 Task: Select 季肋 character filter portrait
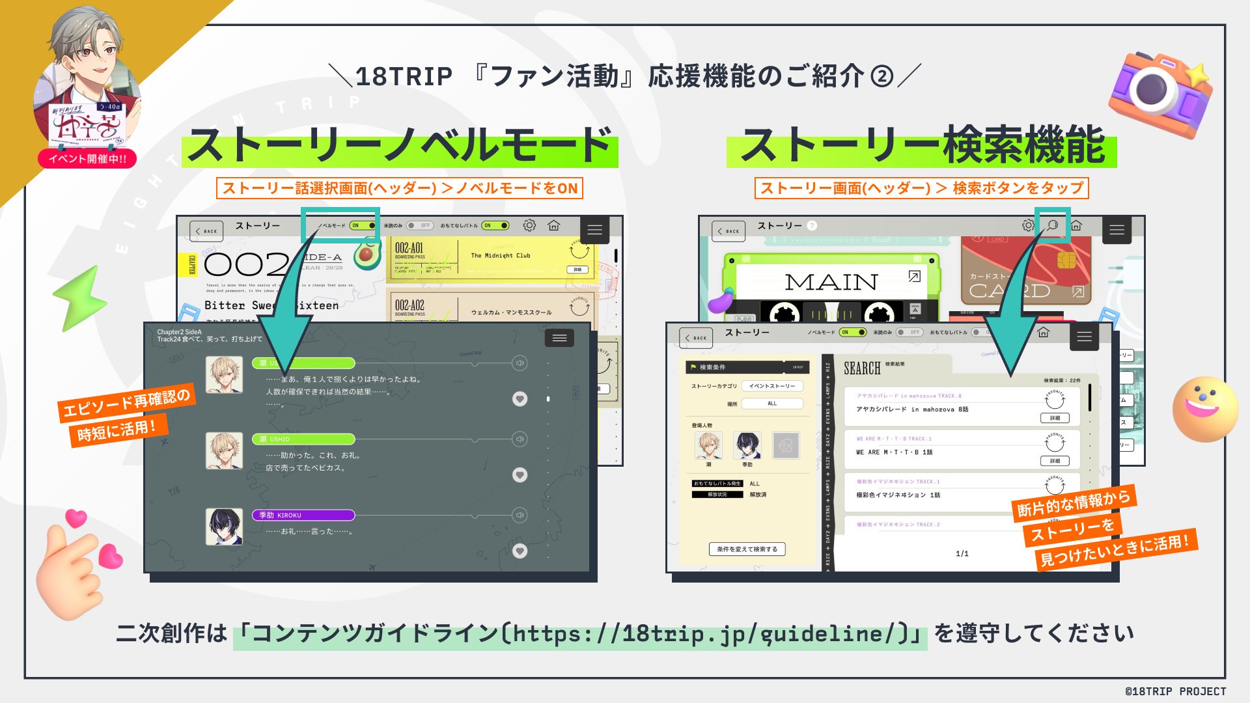click(747, 445)
